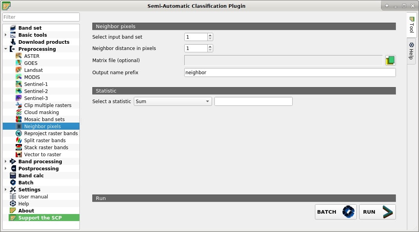Increment the Neighbor distance spinner
The height and width of the screenshot is (232, 419).
pyautogui.click(x=210, y=46)
